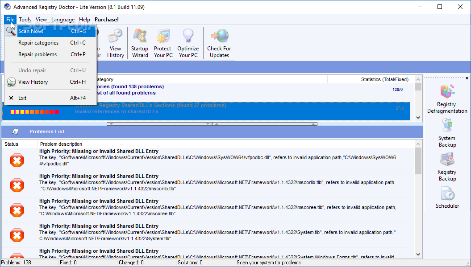Open the View menu

point(41,20)
